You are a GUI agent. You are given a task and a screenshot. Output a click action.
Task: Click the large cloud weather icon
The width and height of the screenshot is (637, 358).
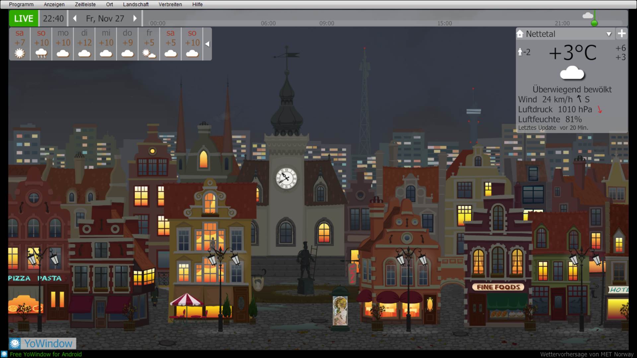click(x=572, y=73)
